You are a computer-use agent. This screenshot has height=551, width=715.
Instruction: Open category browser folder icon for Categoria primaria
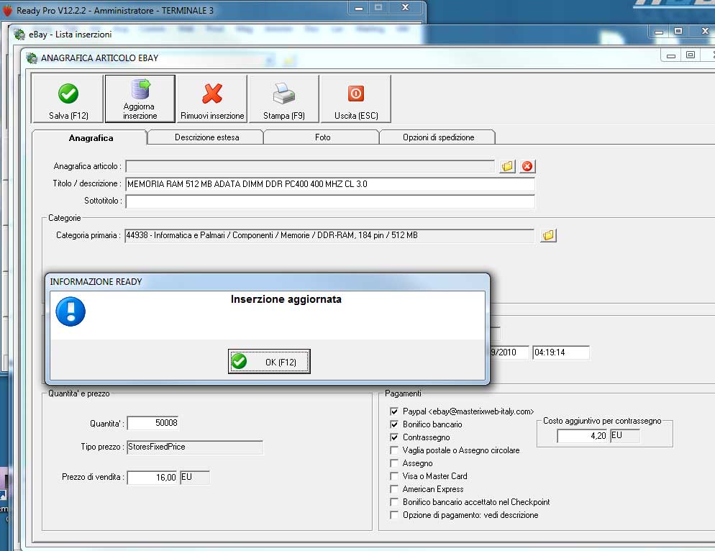(x=548, y=235)
